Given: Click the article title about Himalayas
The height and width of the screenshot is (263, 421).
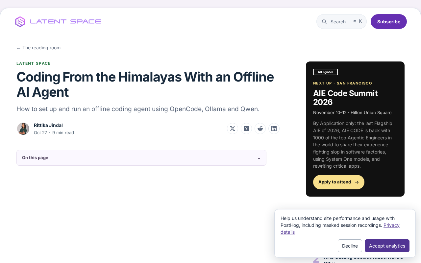Looking at the screenshot, I should pos(145,84).
